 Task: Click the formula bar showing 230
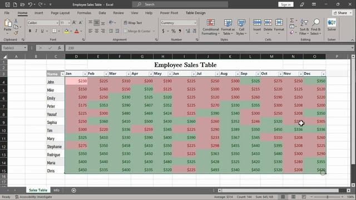coord(209,48)
